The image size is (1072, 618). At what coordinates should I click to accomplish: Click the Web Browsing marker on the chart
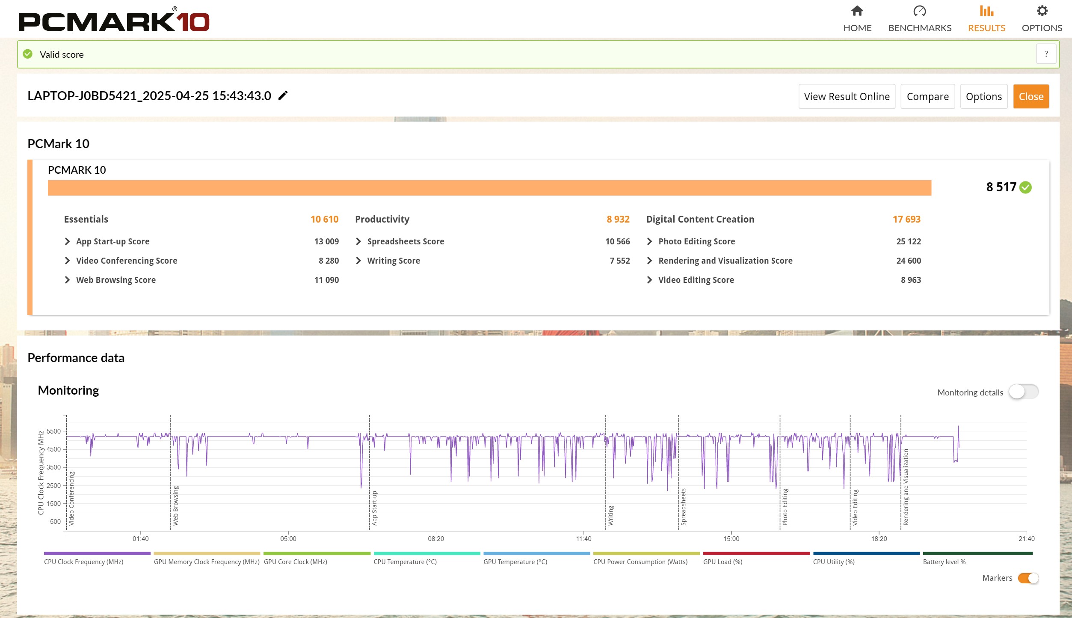pos(175,505)
